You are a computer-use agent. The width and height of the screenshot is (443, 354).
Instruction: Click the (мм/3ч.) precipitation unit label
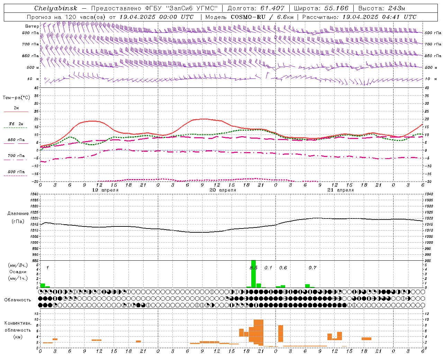click(18, 265)
